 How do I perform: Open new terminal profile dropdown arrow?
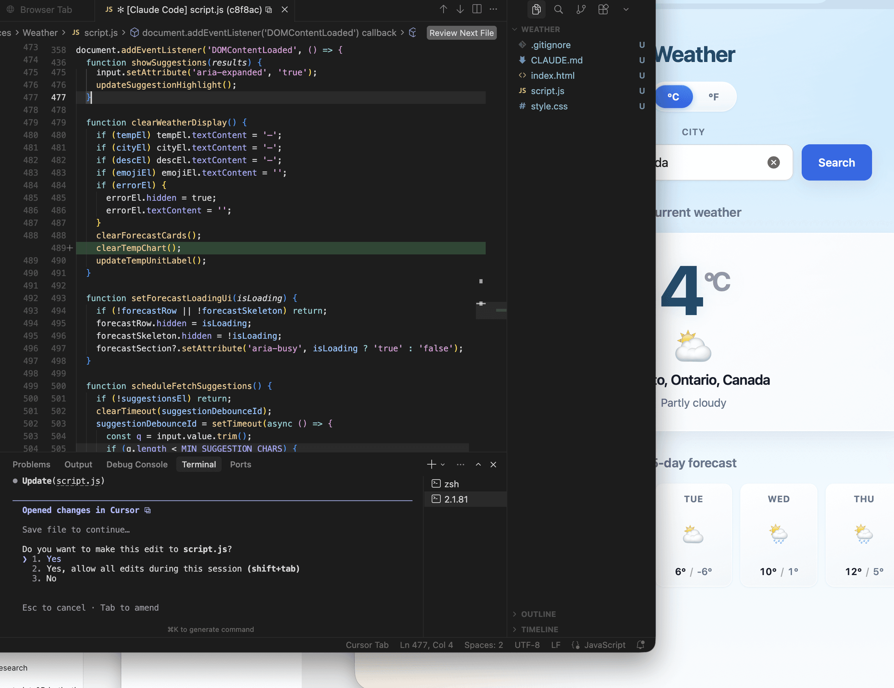[443, 464]
